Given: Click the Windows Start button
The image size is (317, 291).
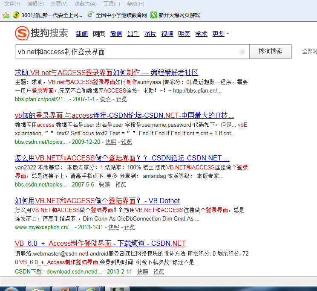Looking at the screenshot, I should click(x=11, y=289).
